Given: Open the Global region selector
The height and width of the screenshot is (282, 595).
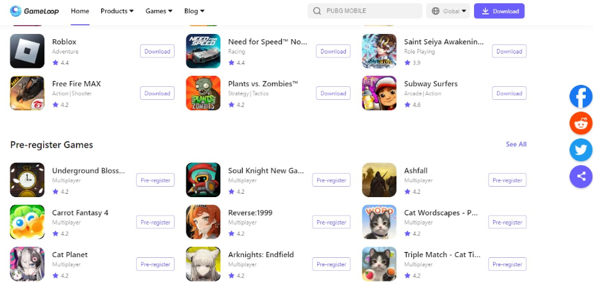Looking at the screenshot, I should (x=448, y=11).
